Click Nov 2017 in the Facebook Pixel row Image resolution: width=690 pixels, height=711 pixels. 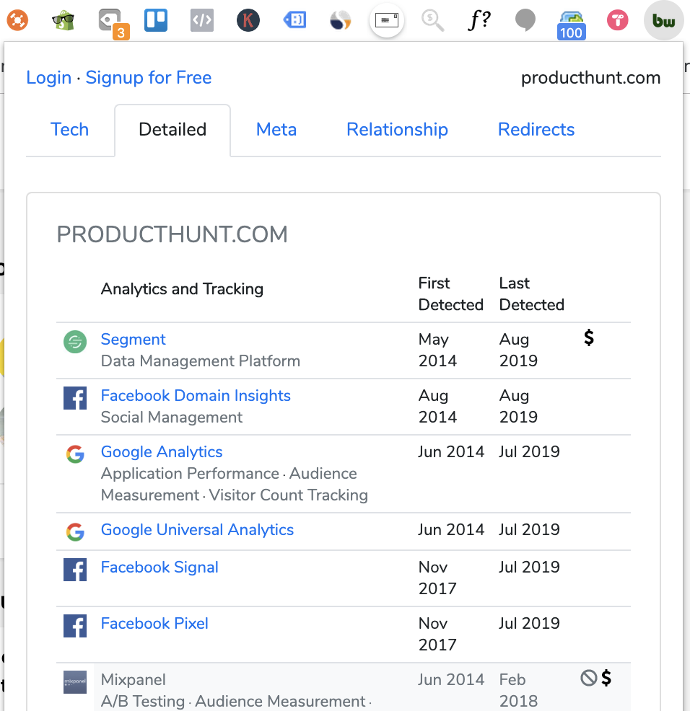coord(437,634)
